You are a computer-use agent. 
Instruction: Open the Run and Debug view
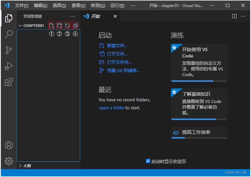9,66
